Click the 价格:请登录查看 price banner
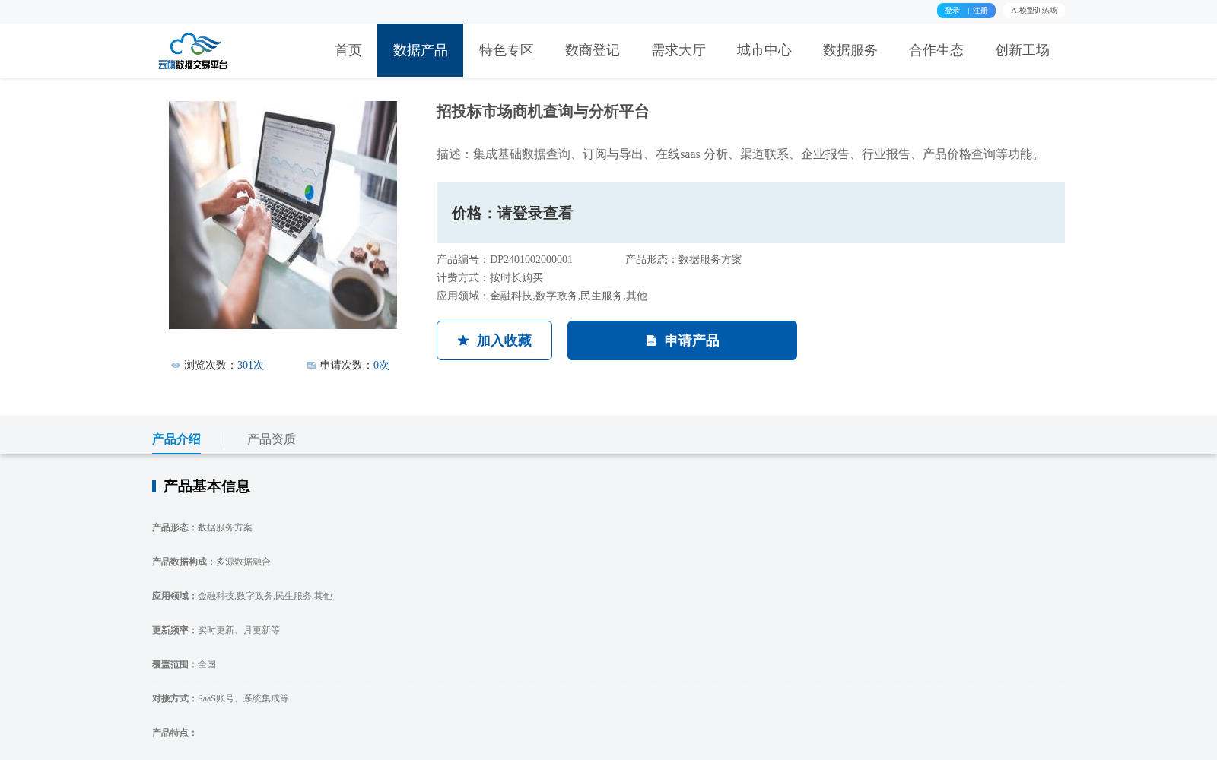Image resolution: width=1217 pixels, height=760 pixels. click(751, 213)
